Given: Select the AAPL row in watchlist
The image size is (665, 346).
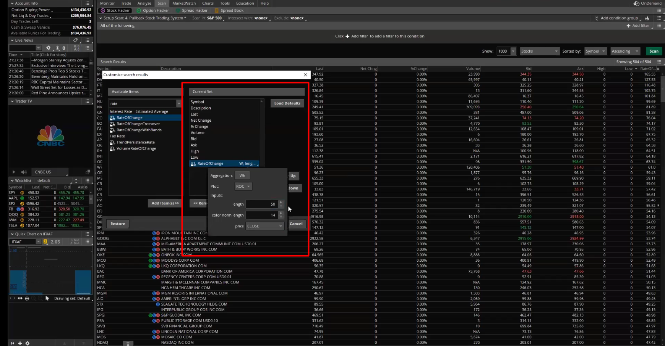Looking at the screenshot, I should click(49, 198).
